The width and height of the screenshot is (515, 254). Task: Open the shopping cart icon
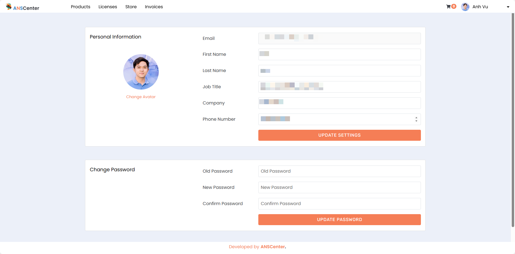[448, 7]
